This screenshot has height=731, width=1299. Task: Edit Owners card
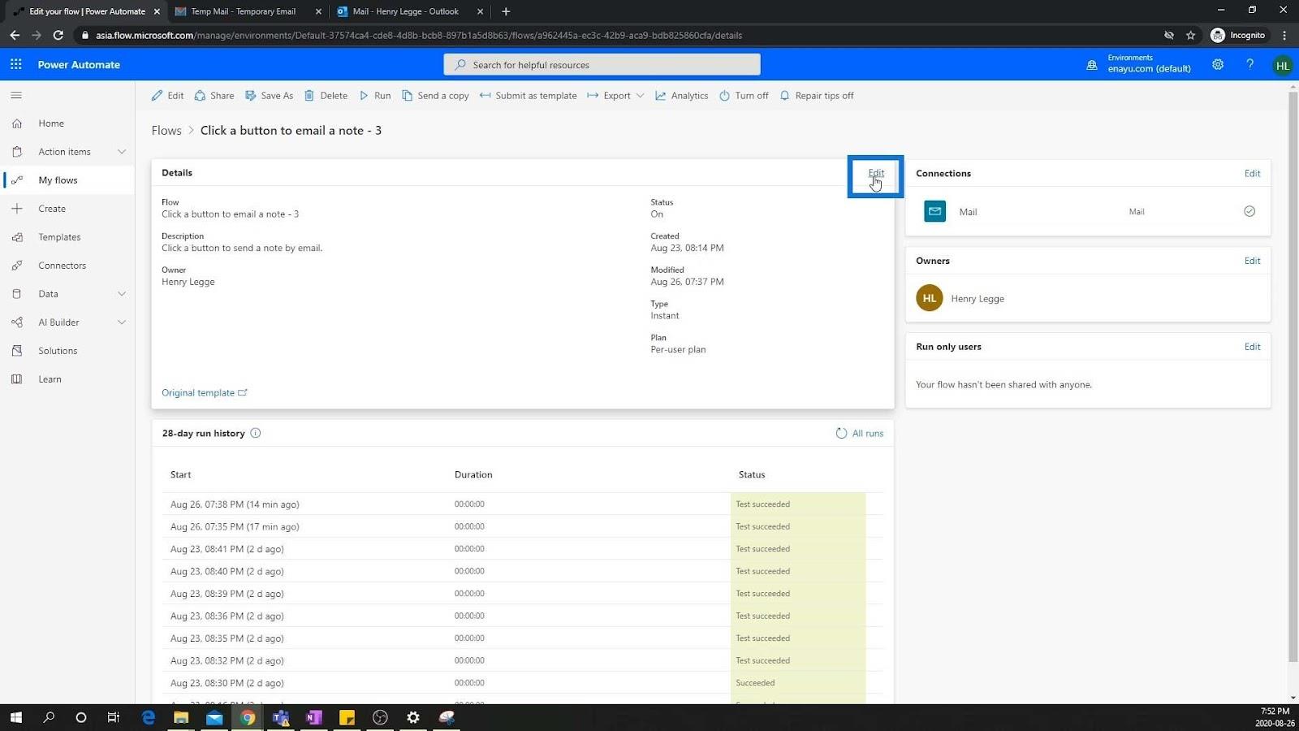click(1253, 261)
